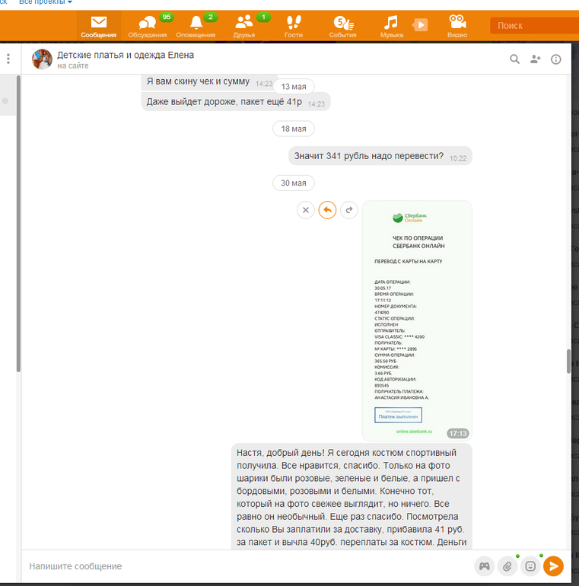Open the Sberbank receipt image
The width and height of the screenshot is (579, 586).
[x=416, y=320]
